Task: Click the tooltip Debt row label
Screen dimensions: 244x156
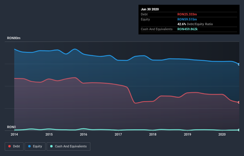Action: click(x=144, y=14)
